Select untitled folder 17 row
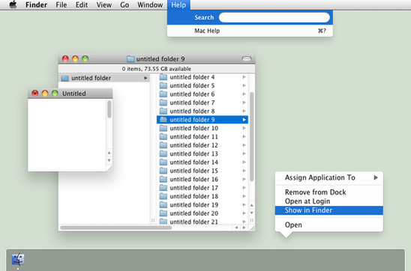411x271 pixels. coord(202,188)
